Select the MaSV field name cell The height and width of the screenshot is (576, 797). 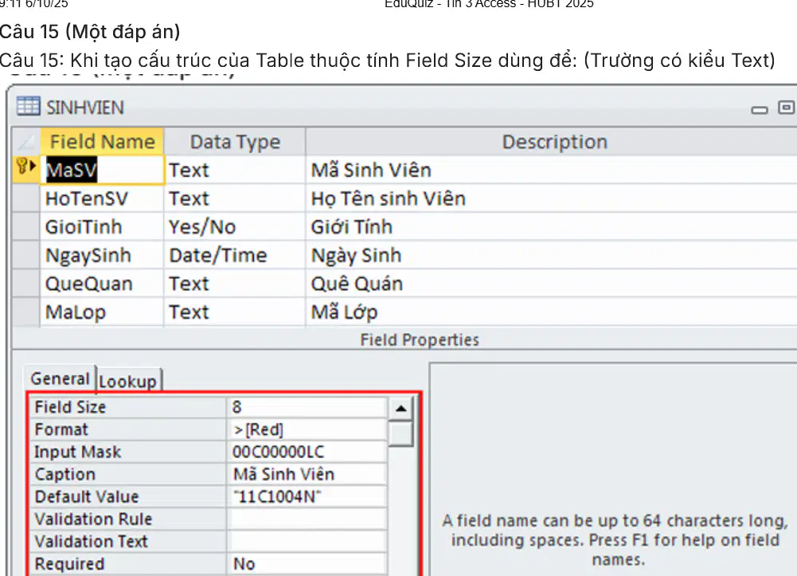tap(102, 170)
